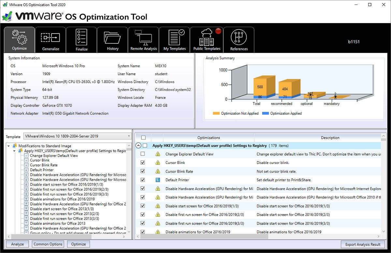Collapse Modifications to Standard Image tree node

pyautogui.click(x=8, y=146)
